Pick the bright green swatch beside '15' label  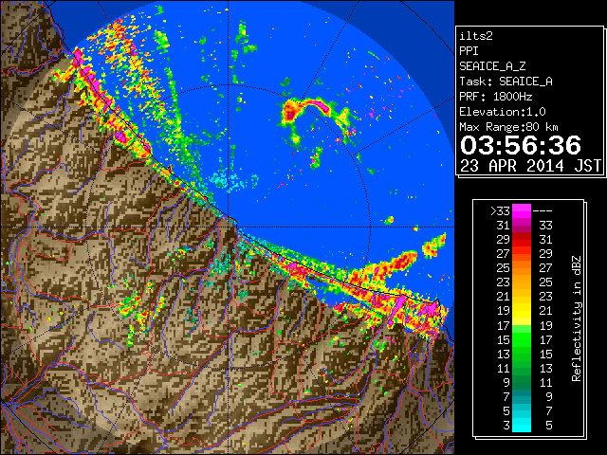pos(522,339)
